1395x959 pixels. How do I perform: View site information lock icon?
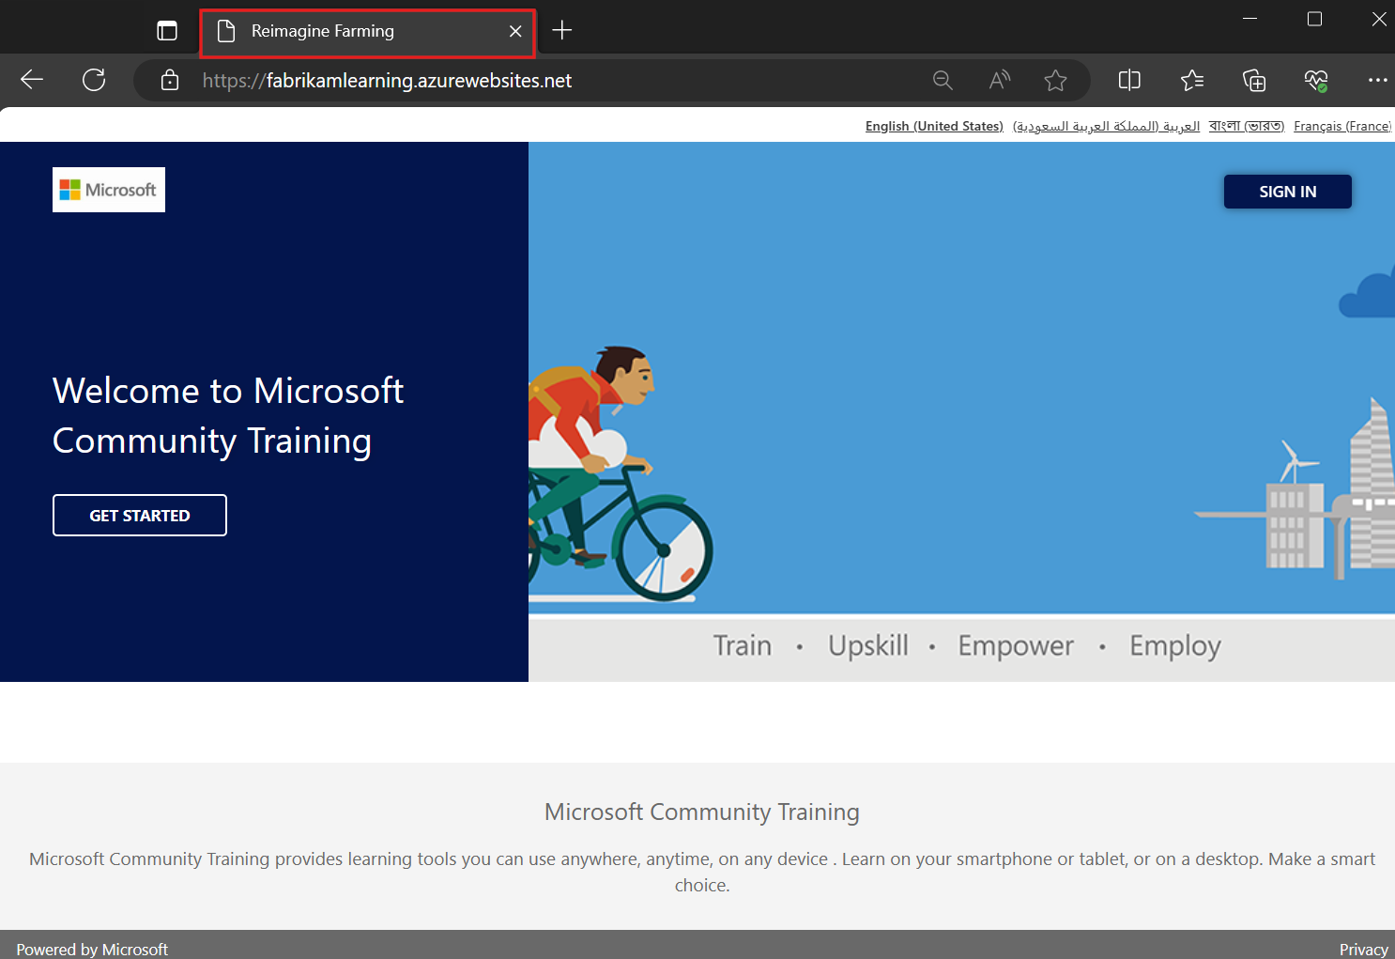170,81
